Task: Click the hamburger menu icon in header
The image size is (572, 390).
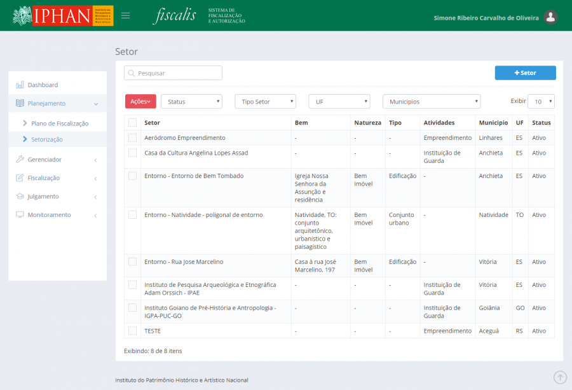Action: (x=126, y=15)
